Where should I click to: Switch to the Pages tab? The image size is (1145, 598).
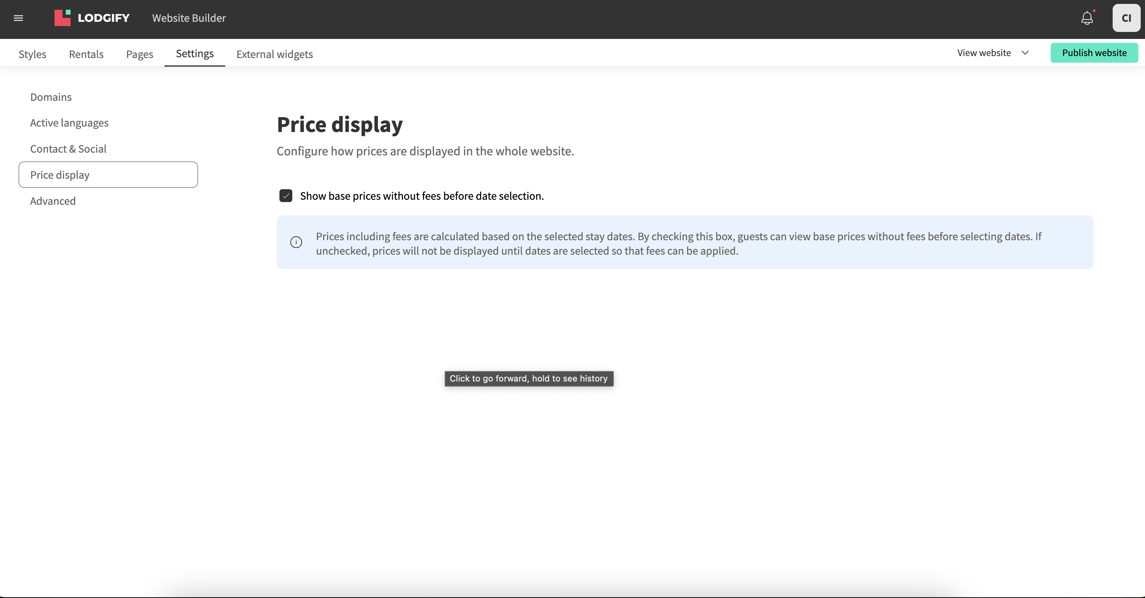140,54
